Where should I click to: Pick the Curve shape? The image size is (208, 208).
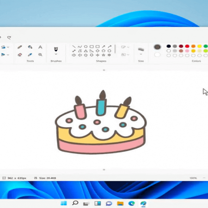80,47
